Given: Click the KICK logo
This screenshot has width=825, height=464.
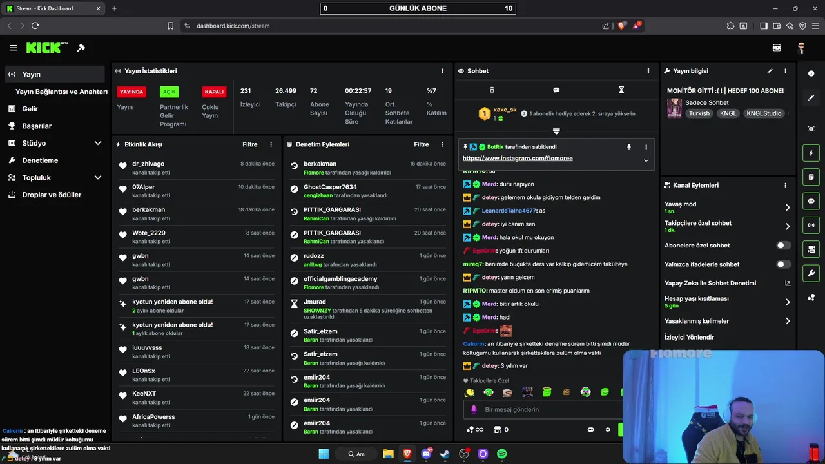Looking at the screenshot, I should click(47, 48).
